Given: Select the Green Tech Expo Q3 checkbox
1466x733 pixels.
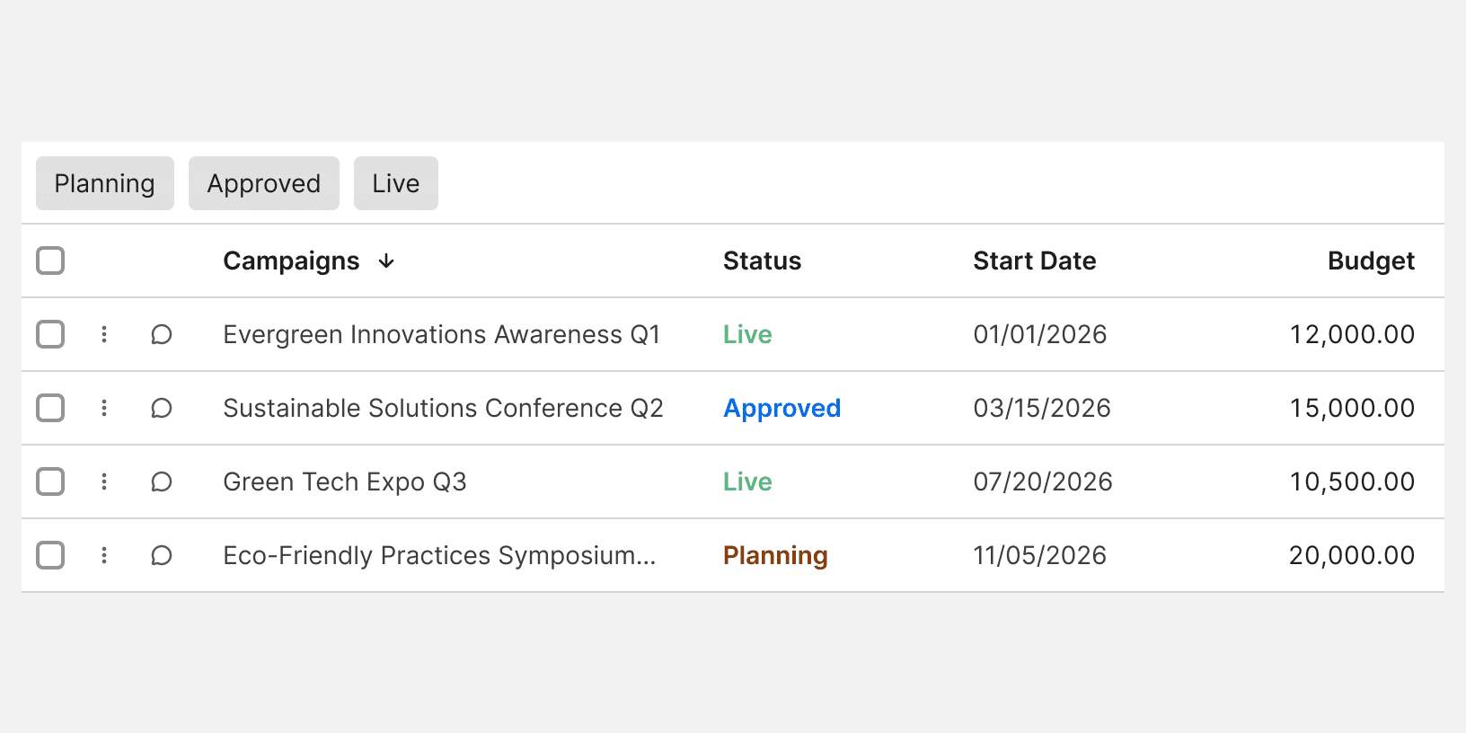Looking at the screenshot, I should click(x=50, y=481).
